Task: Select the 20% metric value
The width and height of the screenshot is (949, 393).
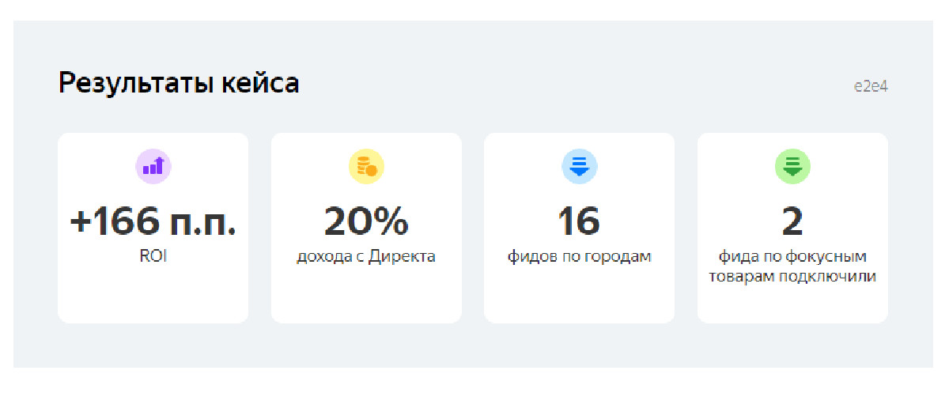Action: click(x=366, y=222)
